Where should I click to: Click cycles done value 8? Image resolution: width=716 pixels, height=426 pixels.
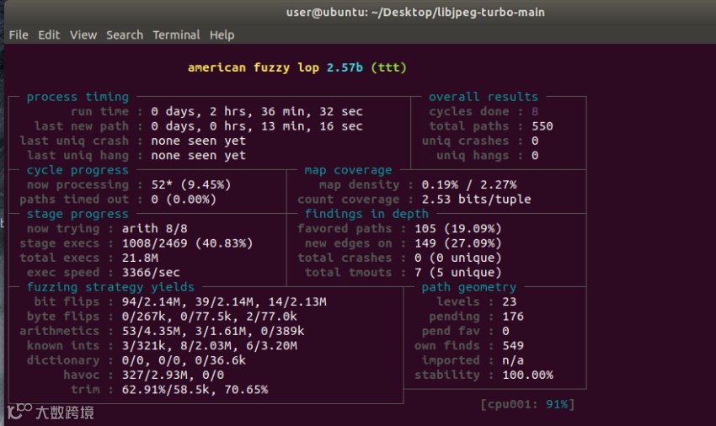[x=535, y=111]
